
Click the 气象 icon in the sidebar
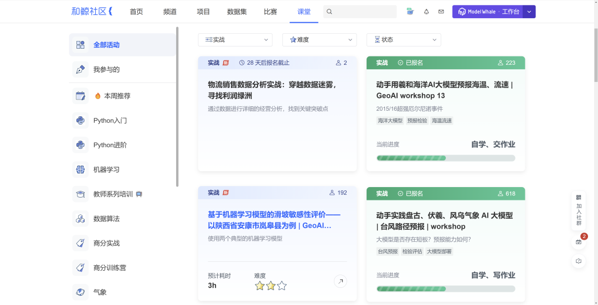pos(80,292)
